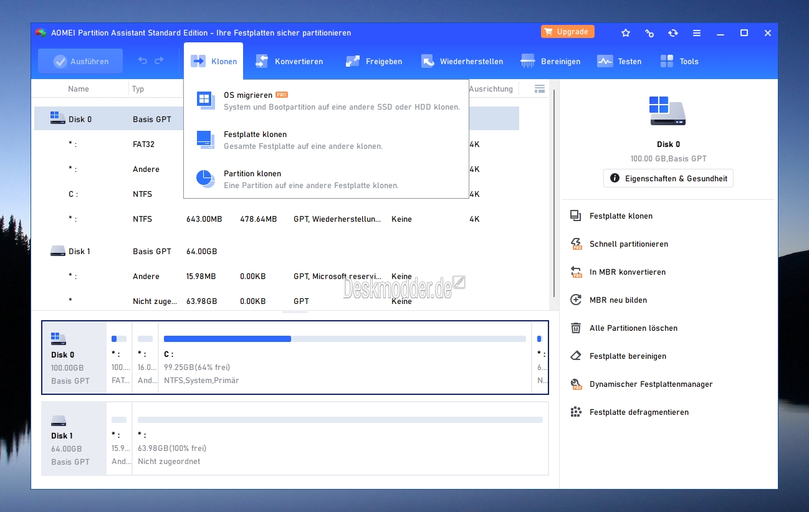Click the Ausrichtung column header
The height and width of the screenshot is (512, 809).
491,89
